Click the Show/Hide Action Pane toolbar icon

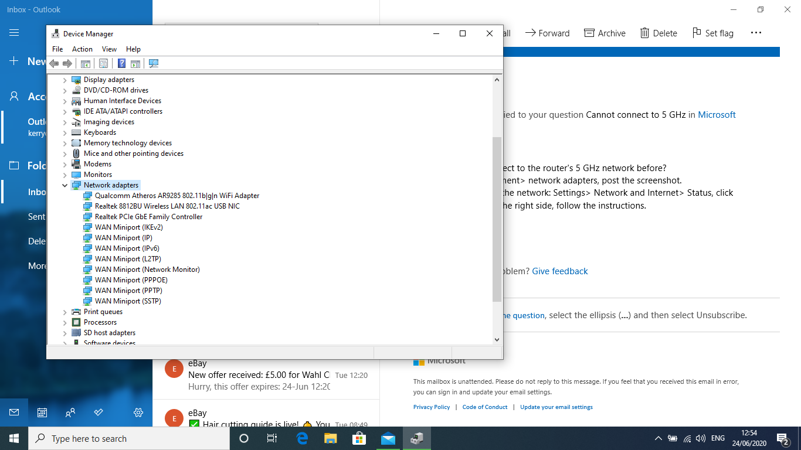[135, 63]
